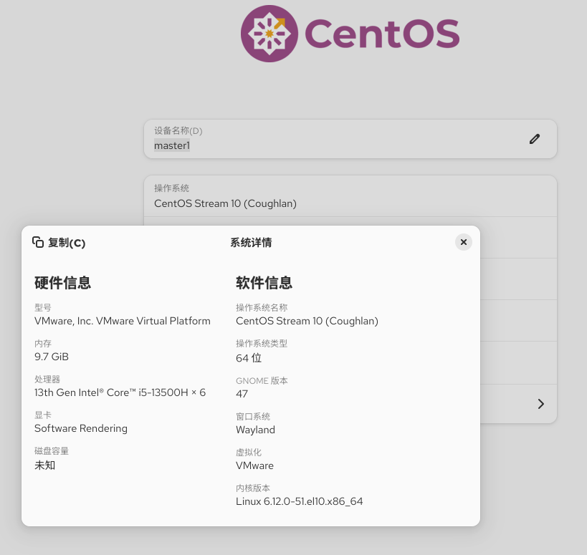This screenshot has height=555, width=587.
Task: Click the 软件信息 heading
Action: 264,282
